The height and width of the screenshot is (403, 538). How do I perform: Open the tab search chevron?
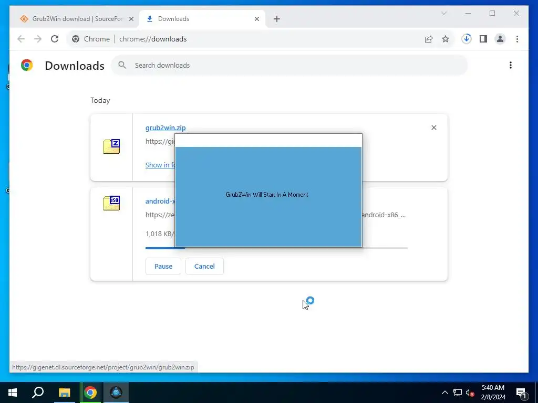click(x=443, y=13)
